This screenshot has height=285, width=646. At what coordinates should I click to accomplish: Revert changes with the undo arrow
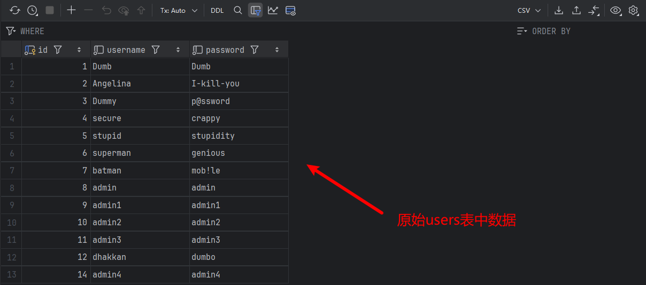[106, 10]
